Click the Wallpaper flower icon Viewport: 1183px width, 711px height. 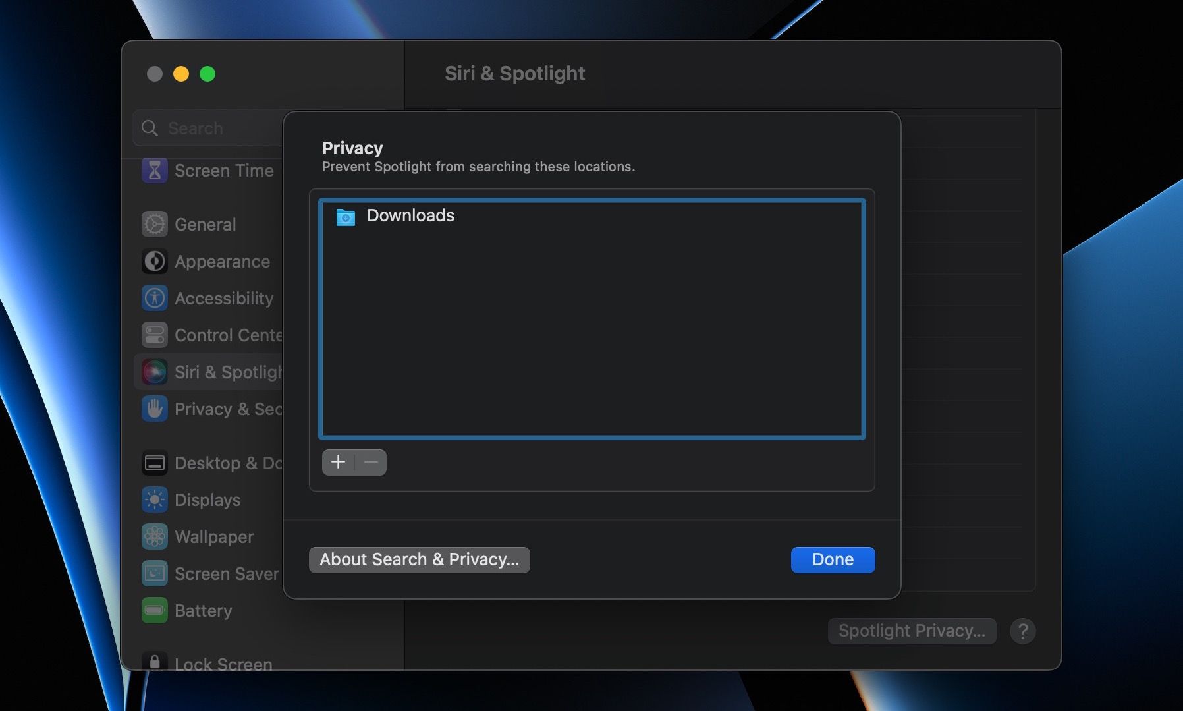click(155, 537)
